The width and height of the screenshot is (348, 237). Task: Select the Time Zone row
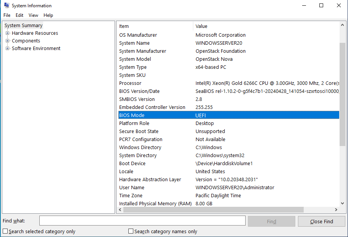point(228,195)
